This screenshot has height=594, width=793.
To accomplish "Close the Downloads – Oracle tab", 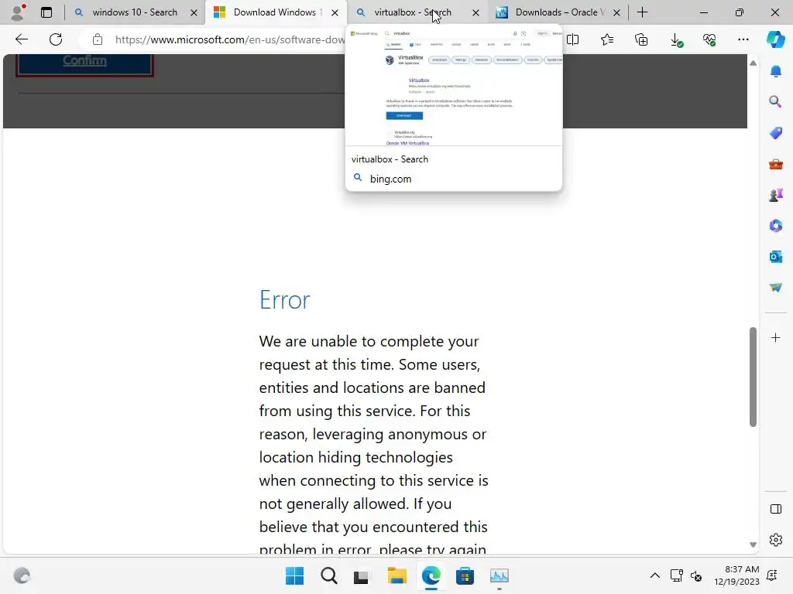I will (616, 12).
